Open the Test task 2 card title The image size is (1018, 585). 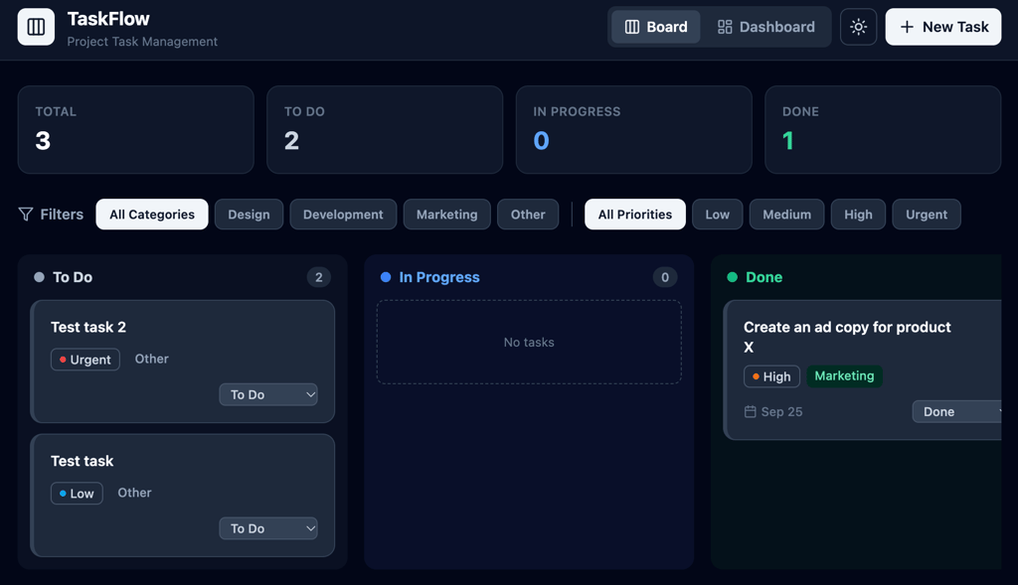[88, 327]
